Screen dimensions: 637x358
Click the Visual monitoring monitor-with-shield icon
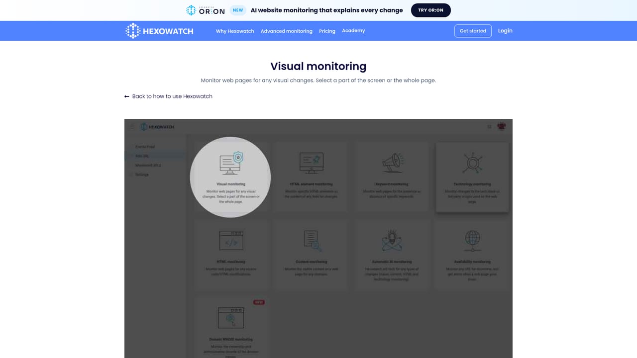pos(231,163)
